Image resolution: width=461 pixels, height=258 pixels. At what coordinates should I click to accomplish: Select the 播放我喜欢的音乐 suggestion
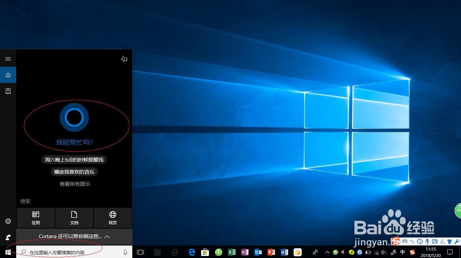pyautogui.click(x=74, y=172)
